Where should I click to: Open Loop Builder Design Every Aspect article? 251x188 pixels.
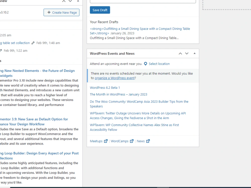pyautogui.click(x=39, y=156)
